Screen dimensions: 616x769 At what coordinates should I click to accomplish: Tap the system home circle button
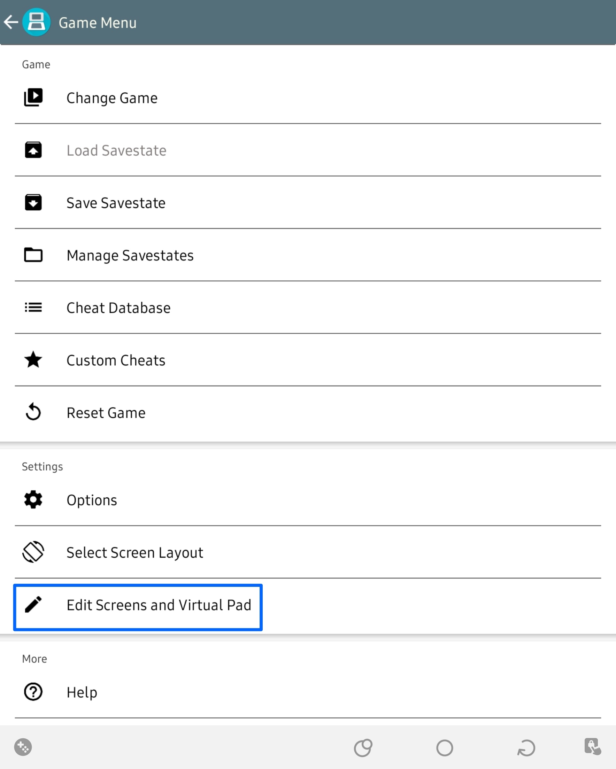pyautogui.click(x=444, y=748)
